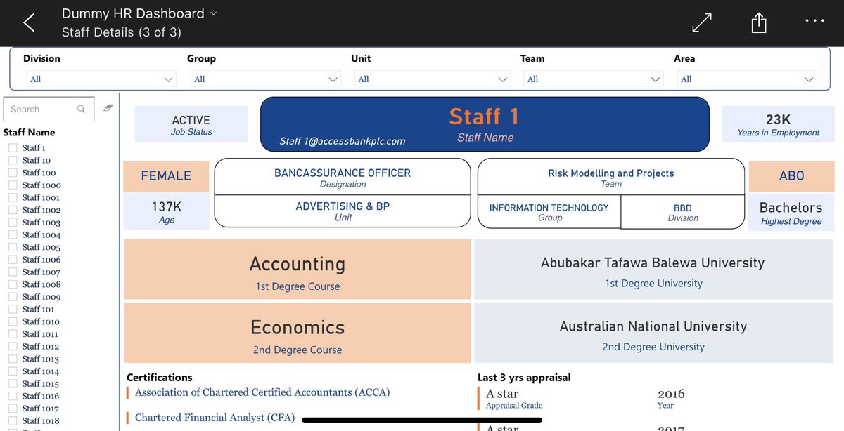Check the Staff 1000 checkbox
The image size is (844, 431).
pos(13,185)
